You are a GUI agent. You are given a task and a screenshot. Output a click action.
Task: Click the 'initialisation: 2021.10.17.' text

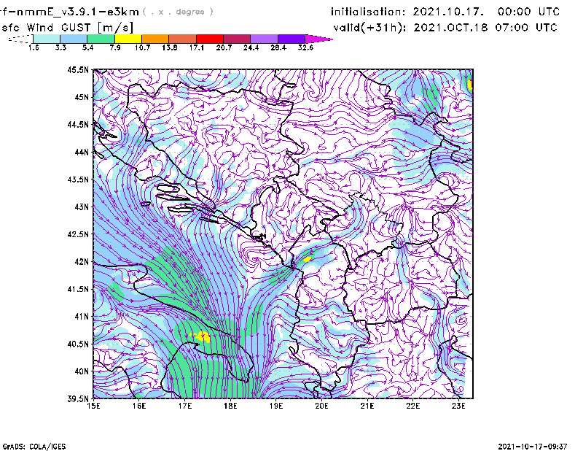point(407,12)
